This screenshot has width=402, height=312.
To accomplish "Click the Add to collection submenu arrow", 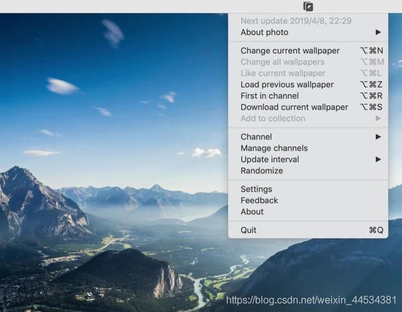I will (378, 118).
